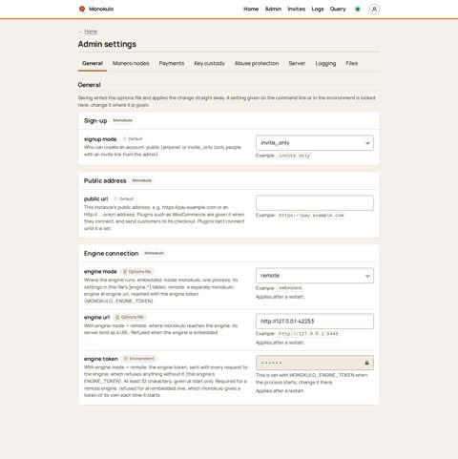Go back via the Home breadcrumb link
This screenshot has width=458, height=459.
(91, 31)
